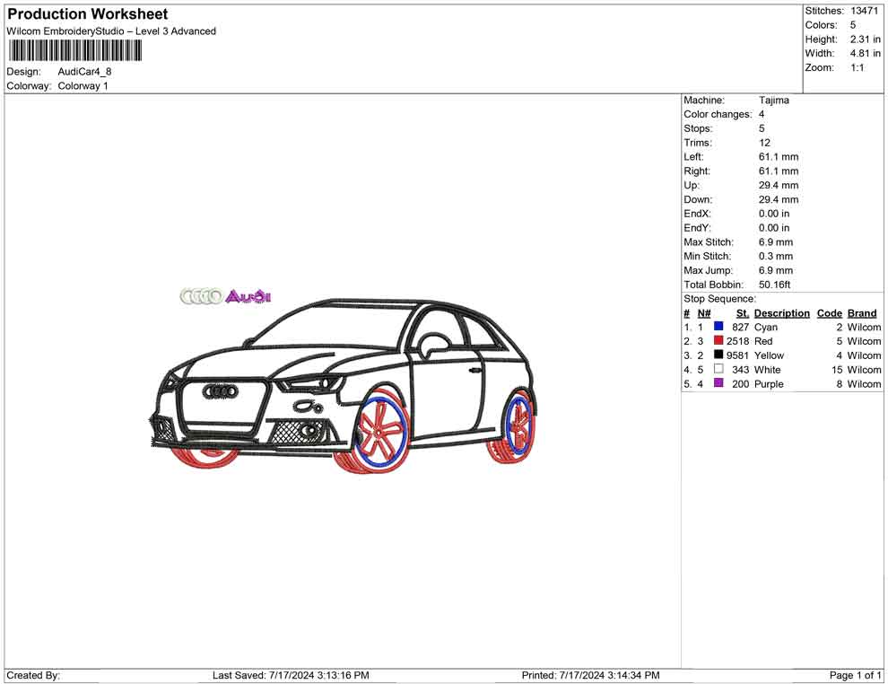
Task: Click the barcode in the header
Action: (x=74, y=51)
